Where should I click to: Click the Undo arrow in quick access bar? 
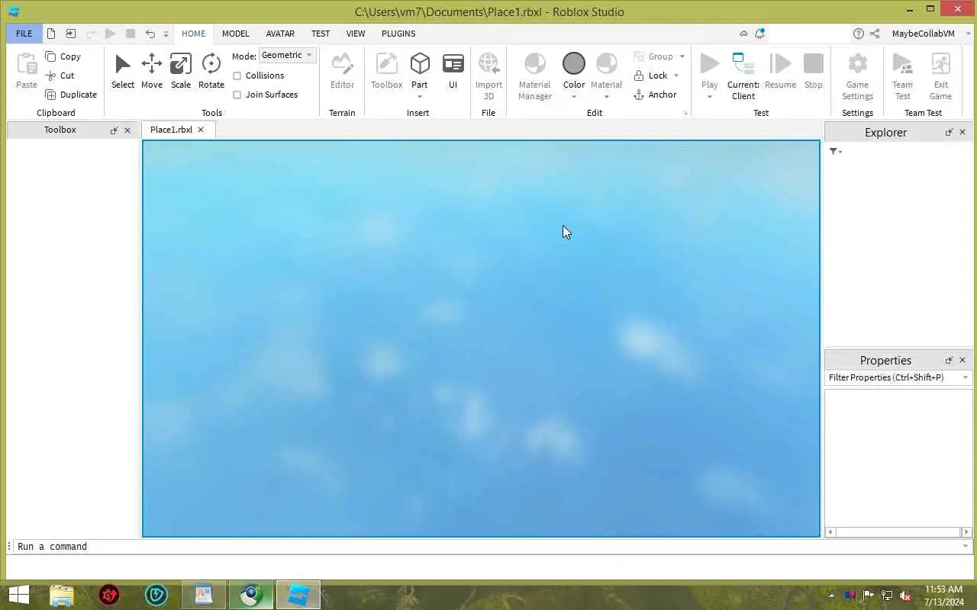(x=150, y=34)
